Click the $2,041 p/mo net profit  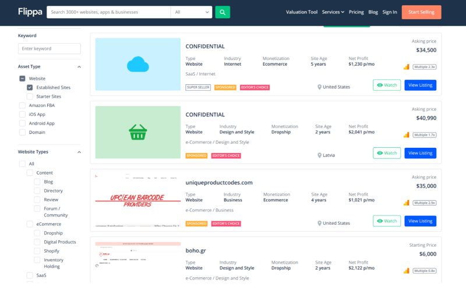361,132
